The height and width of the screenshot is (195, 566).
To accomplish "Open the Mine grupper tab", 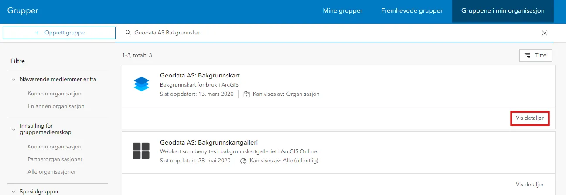I will 342,11.
